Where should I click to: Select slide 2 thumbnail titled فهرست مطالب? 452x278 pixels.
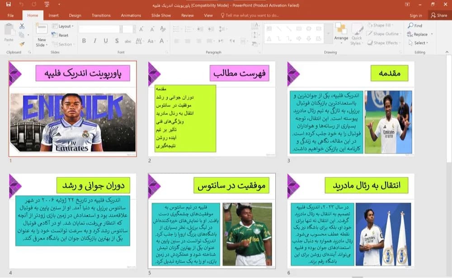tap(212, 109)
